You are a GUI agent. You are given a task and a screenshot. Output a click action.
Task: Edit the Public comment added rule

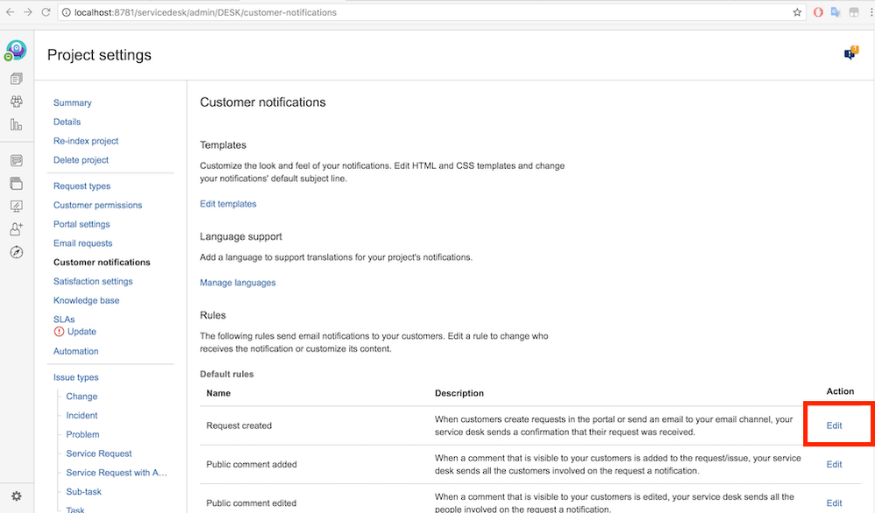[835, 464]
